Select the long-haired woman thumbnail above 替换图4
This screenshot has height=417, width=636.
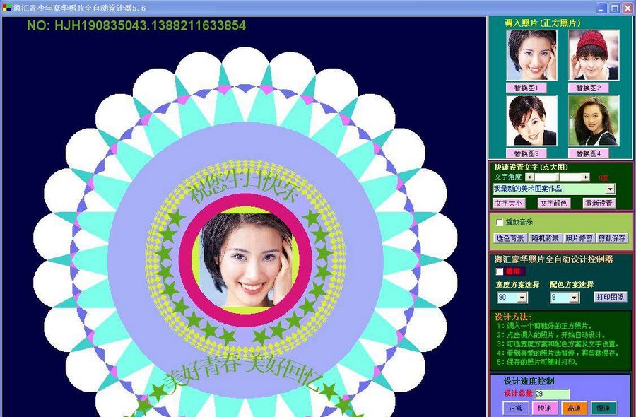tap(594, 121)
